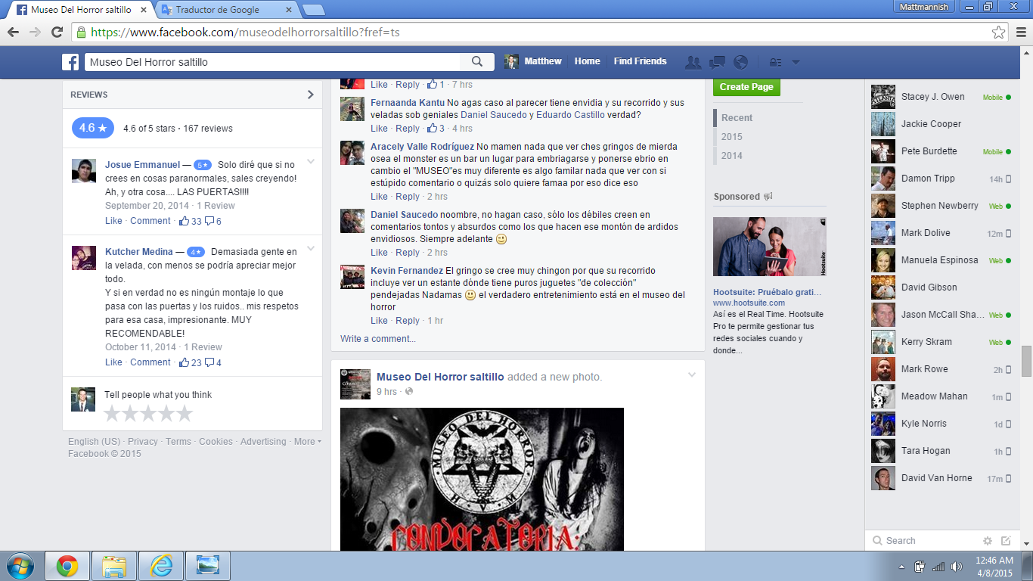Click the green Create Page button

pos(746,87)
